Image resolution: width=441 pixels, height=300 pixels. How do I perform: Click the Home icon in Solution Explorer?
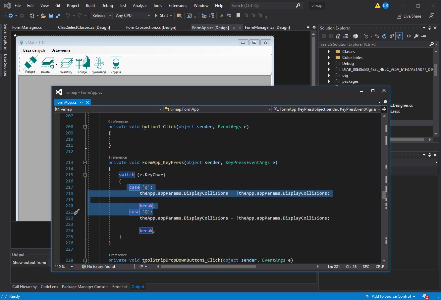(338, 36)
